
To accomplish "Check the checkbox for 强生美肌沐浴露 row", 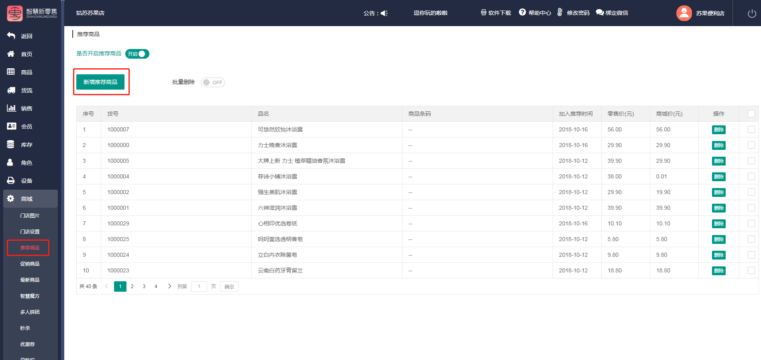I will [751, 192].
